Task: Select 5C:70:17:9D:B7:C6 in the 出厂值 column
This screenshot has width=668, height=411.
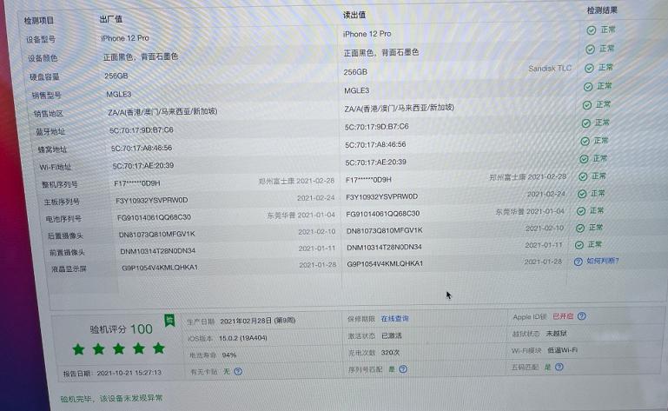Action: click(142, 130)
